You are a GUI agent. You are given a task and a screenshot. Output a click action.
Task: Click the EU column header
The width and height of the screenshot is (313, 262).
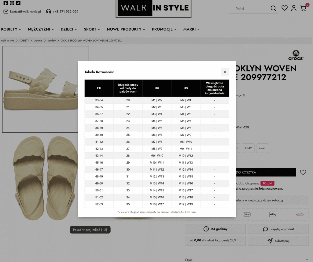[99, 88]
